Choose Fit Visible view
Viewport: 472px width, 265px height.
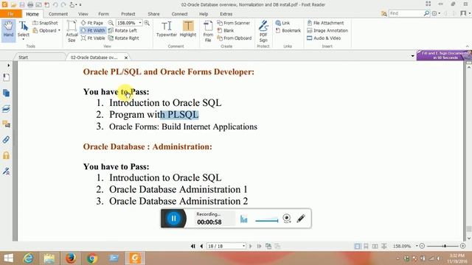tap(93, 38)
